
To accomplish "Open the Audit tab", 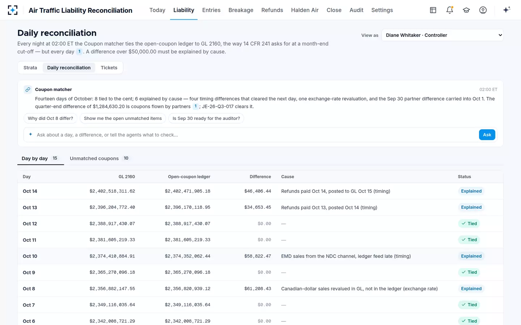I will pos(356,10).
